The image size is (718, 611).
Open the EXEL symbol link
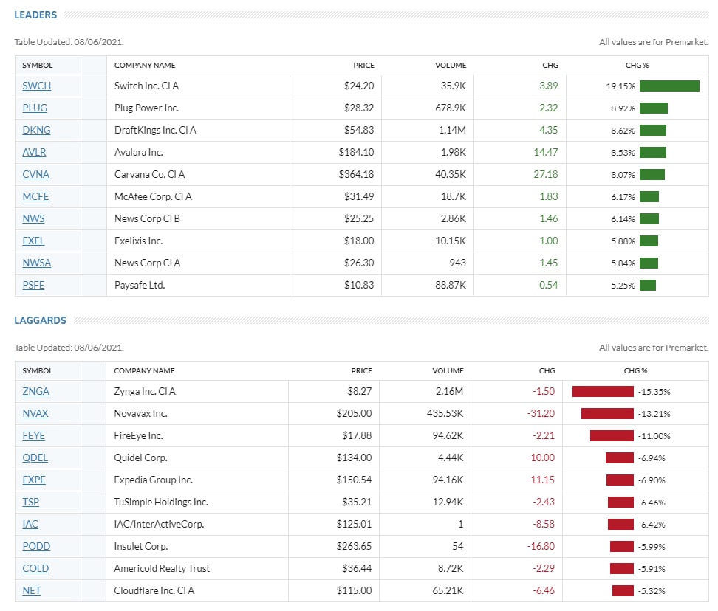33,241
